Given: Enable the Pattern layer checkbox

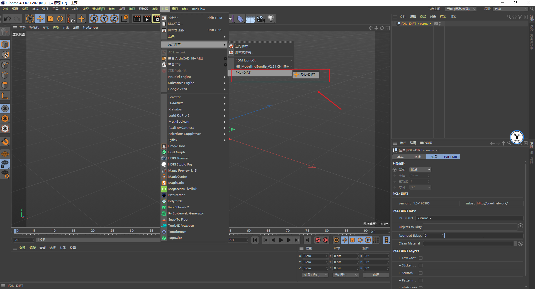Looking at the screenshot, I should (x=421, y=281).
